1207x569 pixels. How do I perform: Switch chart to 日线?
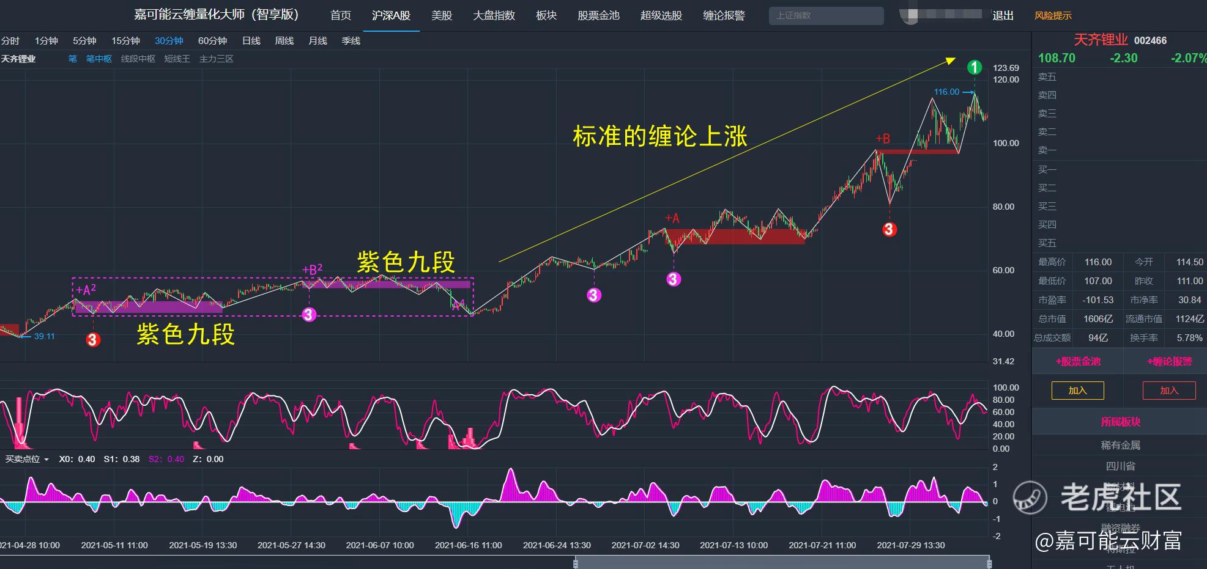[x=251, y=41]
